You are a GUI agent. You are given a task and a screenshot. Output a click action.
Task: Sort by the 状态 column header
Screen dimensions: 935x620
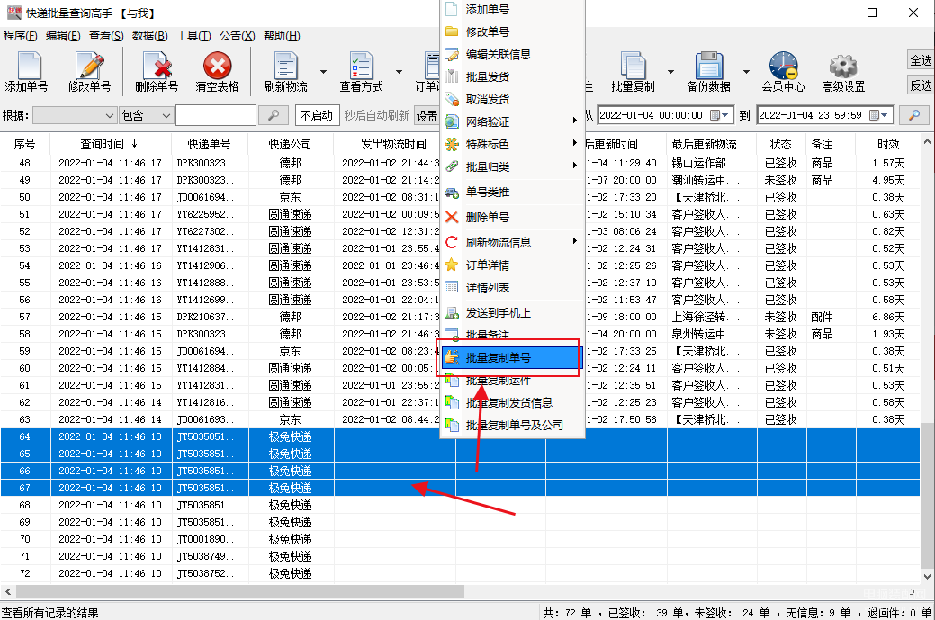781,144
